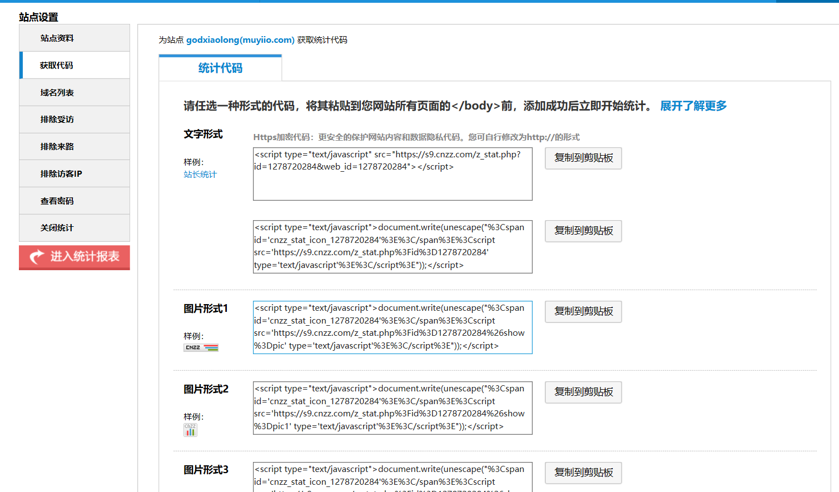The height and width of the screenshot is (492, 839).
Task: Click the Https加密代码 notice text
Action: (416, 137)
